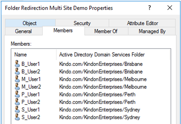This screenshot has width=181, height=124.
Task: Open the Attribute Editor tab
Action: (142, 23)
